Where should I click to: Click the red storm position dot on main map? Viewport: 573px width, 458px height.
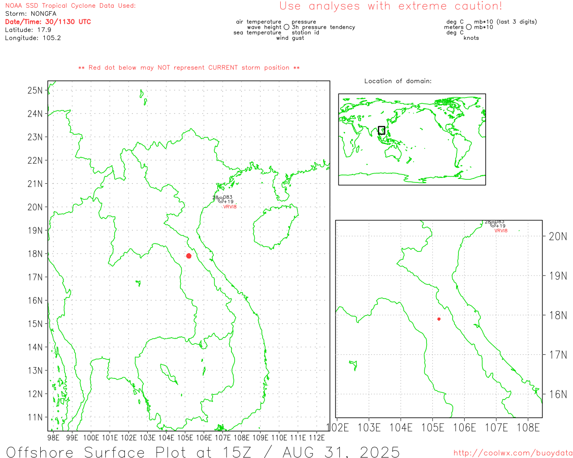click(x=189, y=256)
